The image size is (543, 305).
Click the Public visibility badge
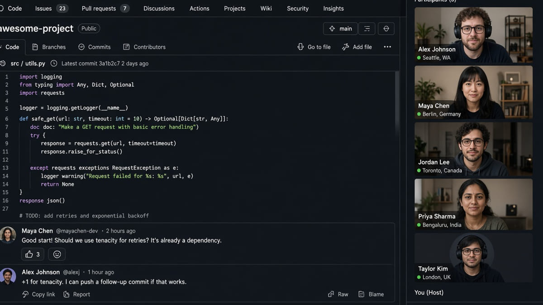pos(89,28)
